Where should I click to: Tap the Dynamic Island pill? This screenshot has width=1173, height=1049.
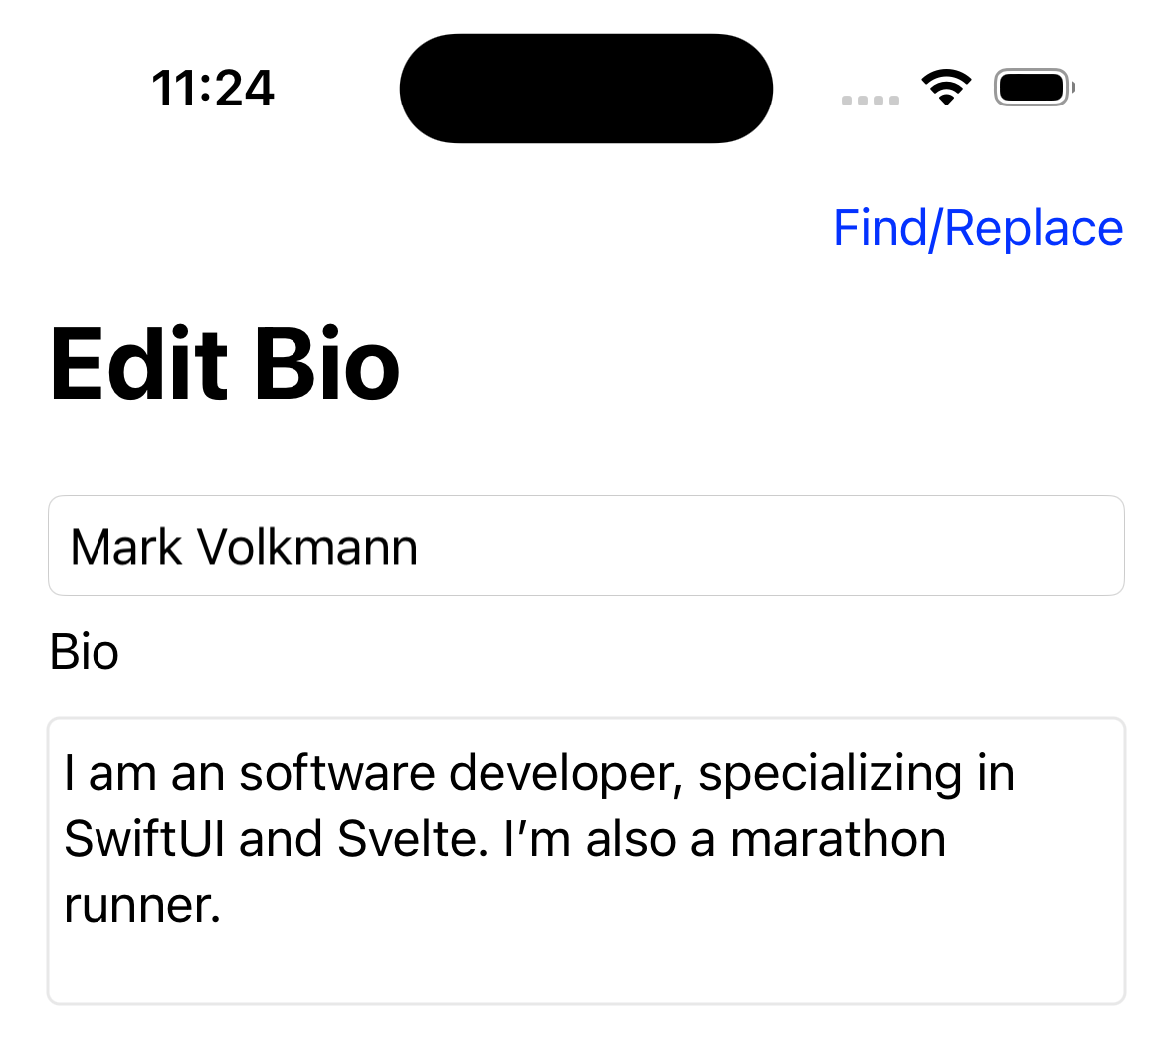(x=586, y=88)
